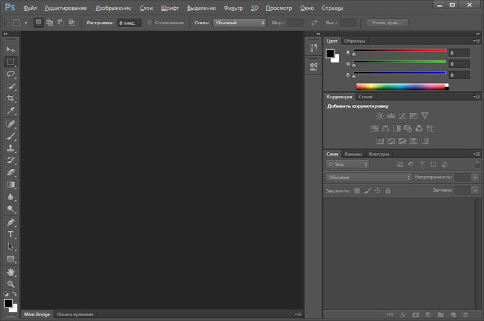Select the Eraser tool

[x=10, y=172]
